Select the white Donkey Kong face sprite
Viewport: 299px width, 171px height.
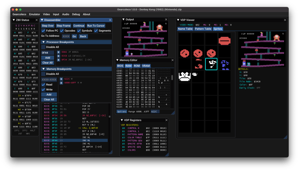pos(184,76)
